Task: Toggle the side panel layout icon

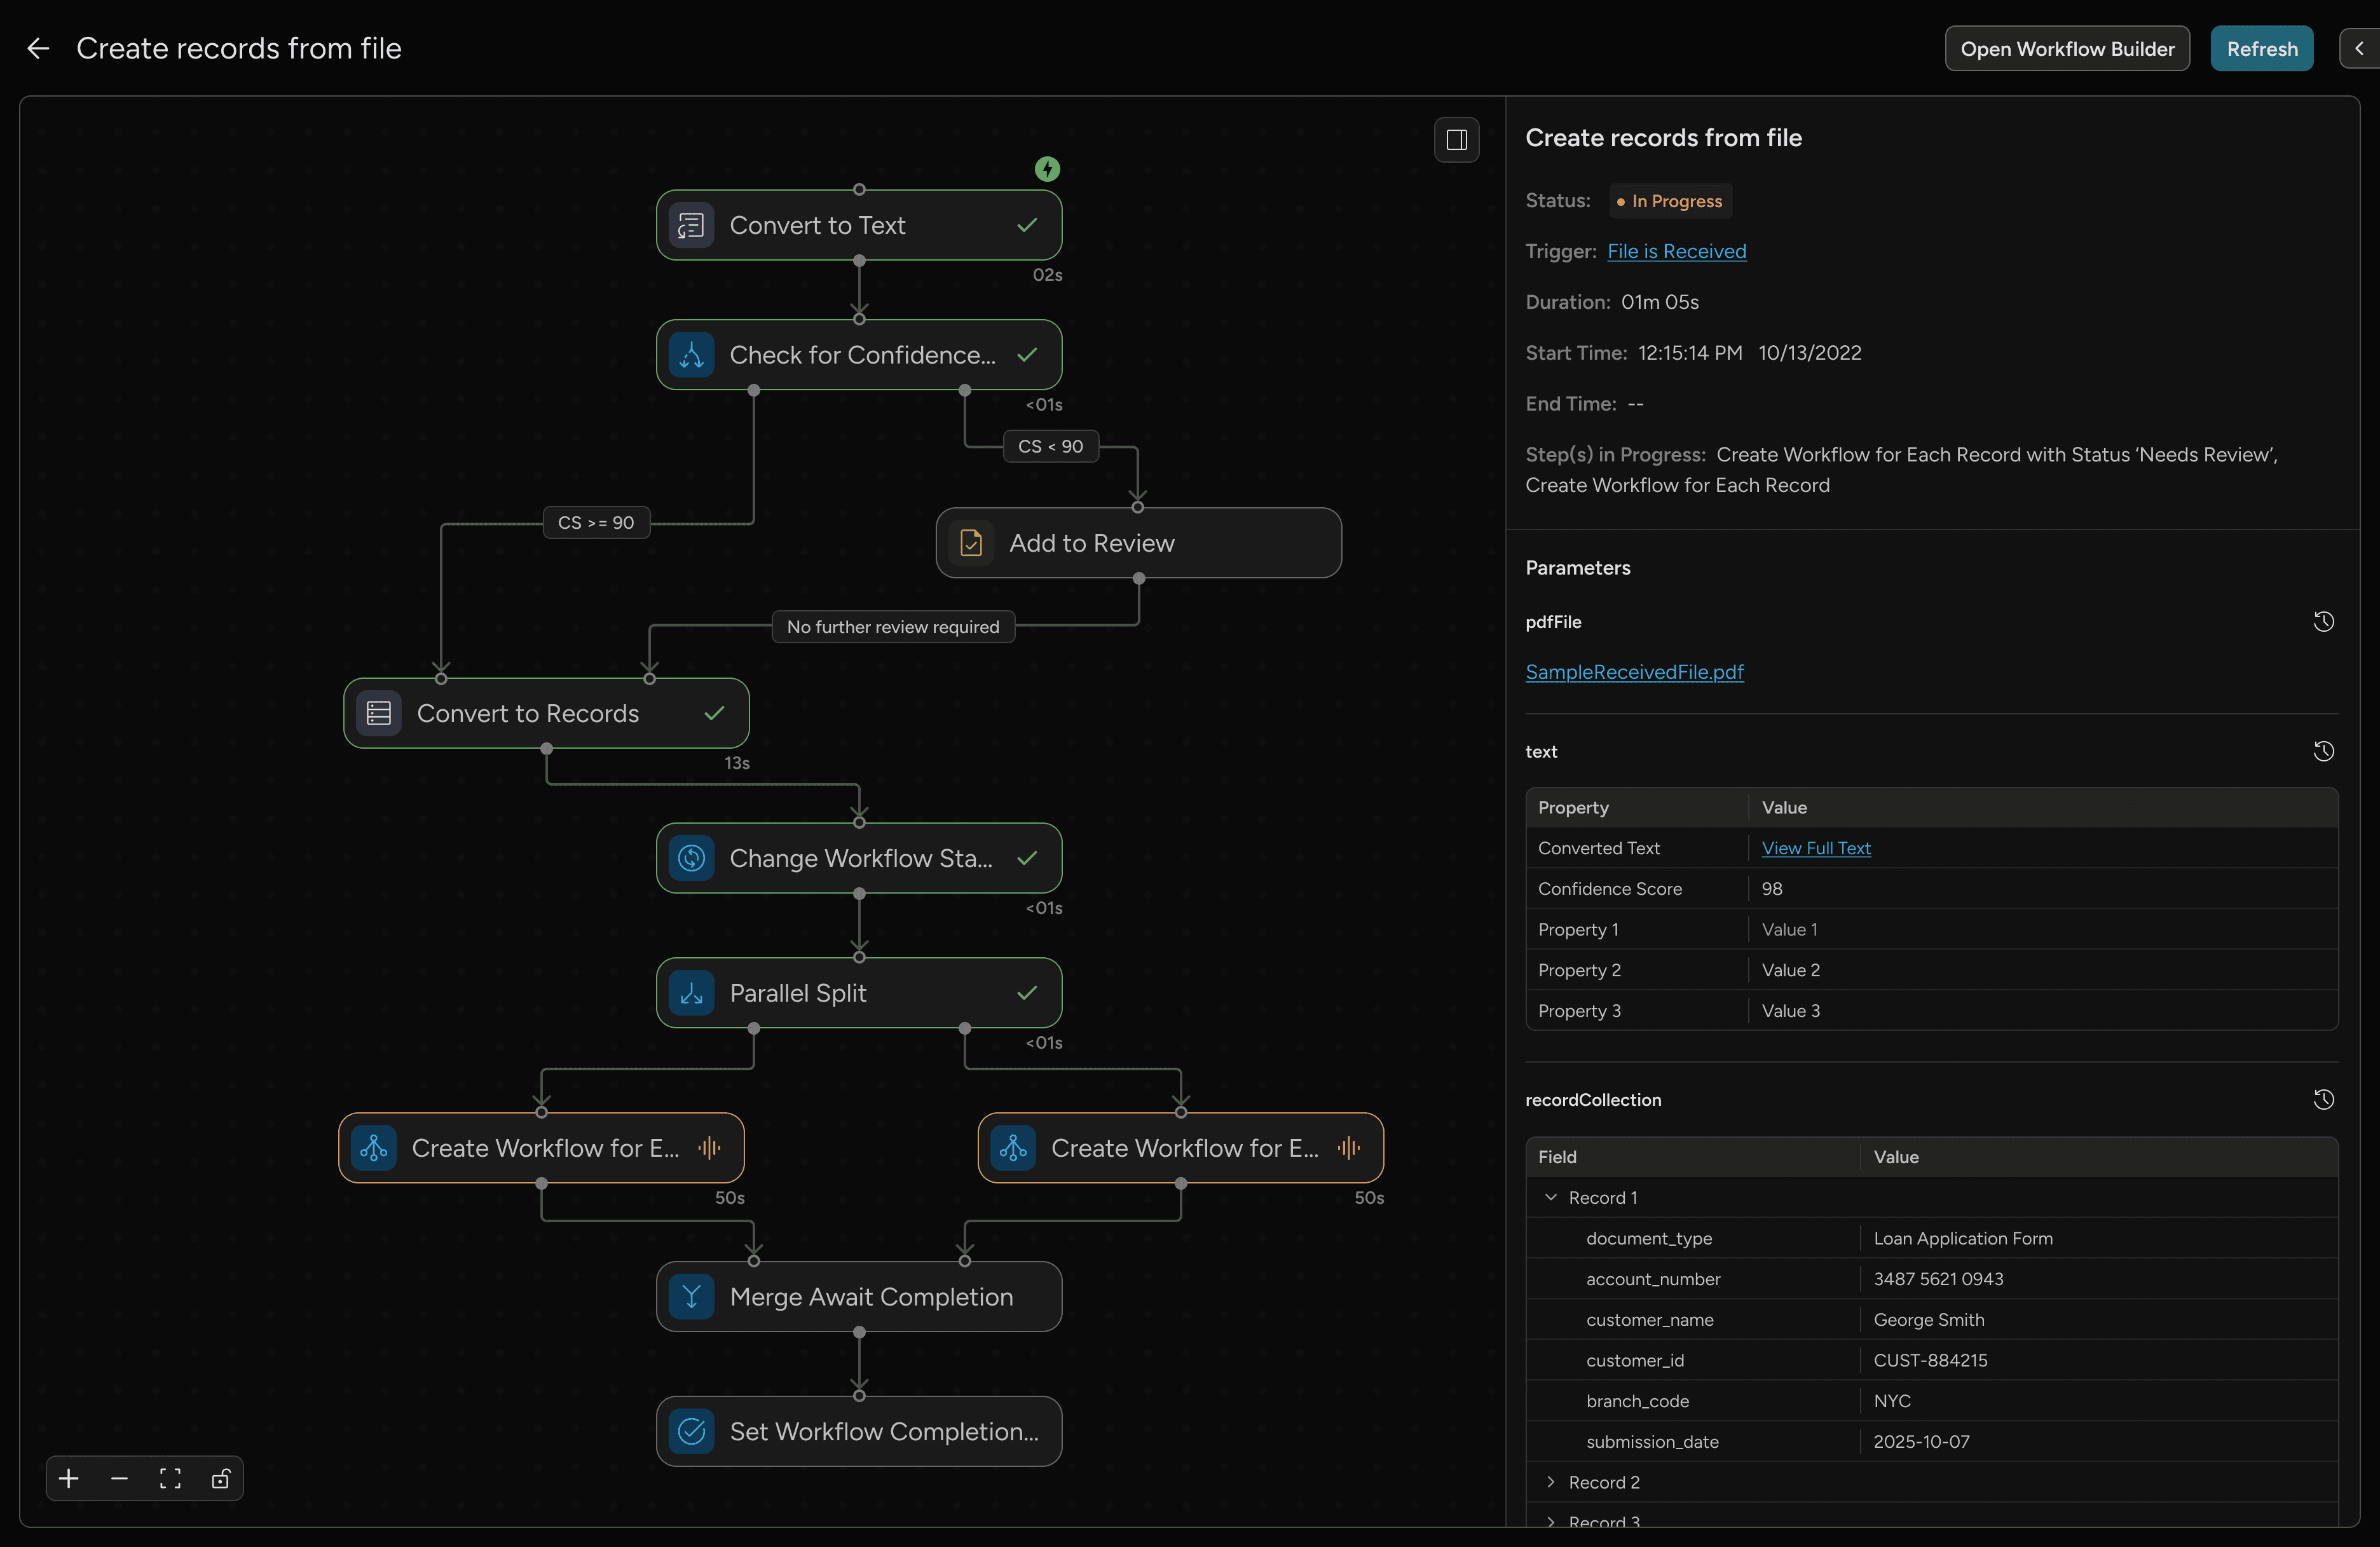Action: 1456,139
